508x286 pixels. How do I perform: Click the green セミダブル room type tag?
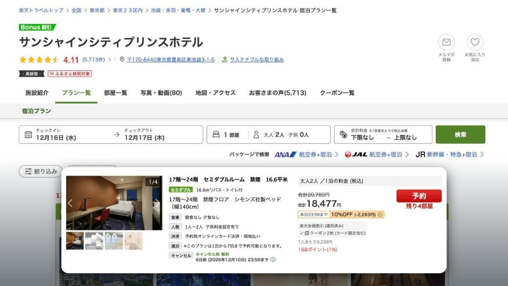181,190
